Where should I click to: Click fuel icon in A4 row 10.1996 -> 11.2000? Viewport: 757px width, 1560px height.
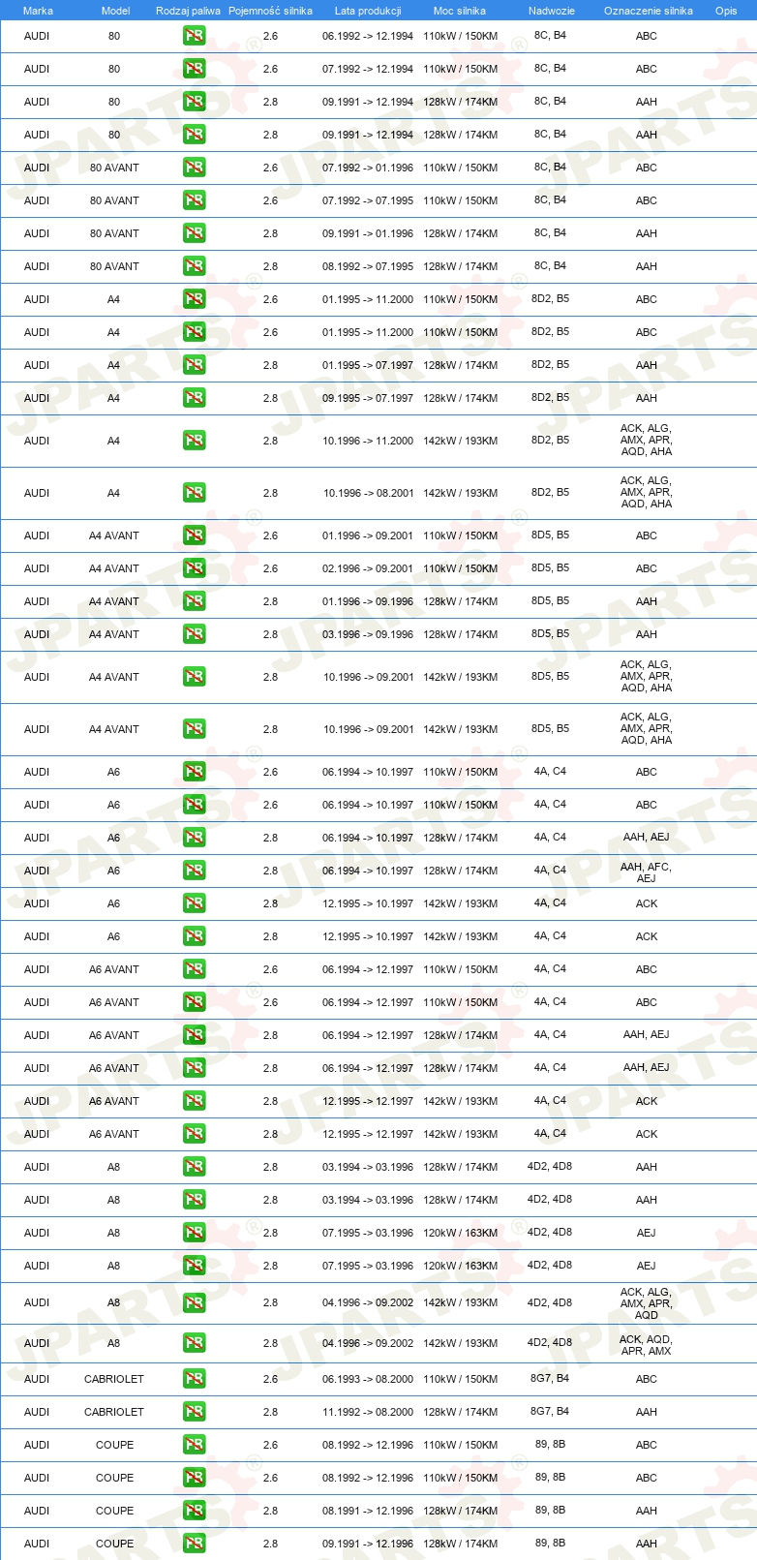tap(195, 441)
